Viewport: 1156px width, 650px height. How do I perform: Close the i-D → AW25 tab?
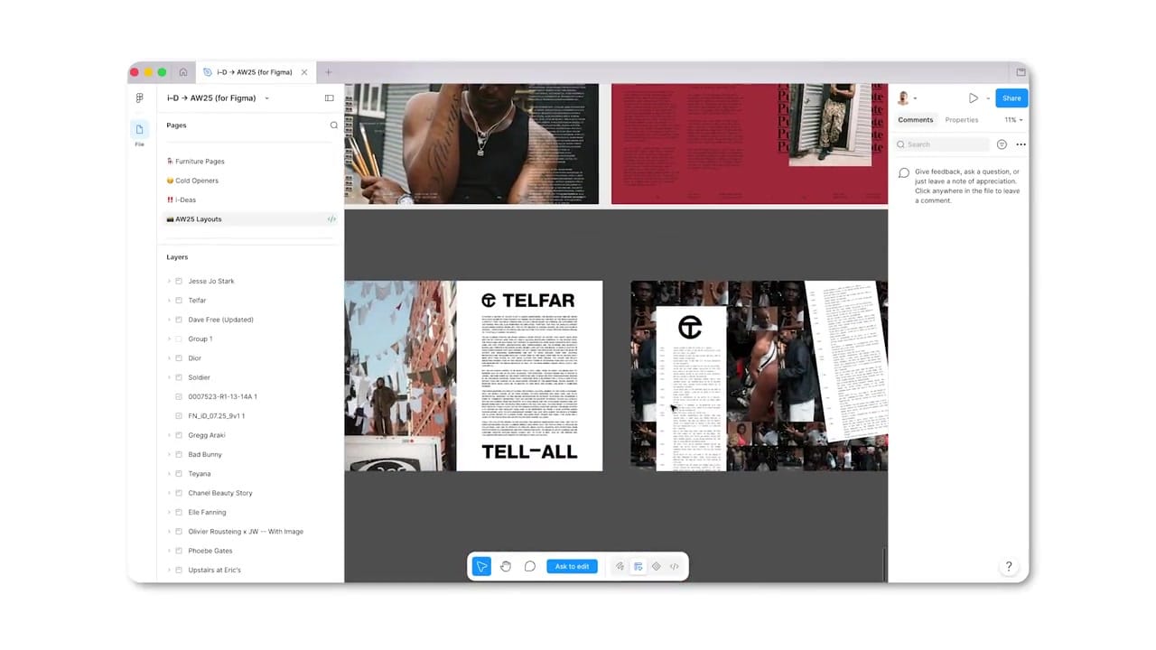pos(304,72)
